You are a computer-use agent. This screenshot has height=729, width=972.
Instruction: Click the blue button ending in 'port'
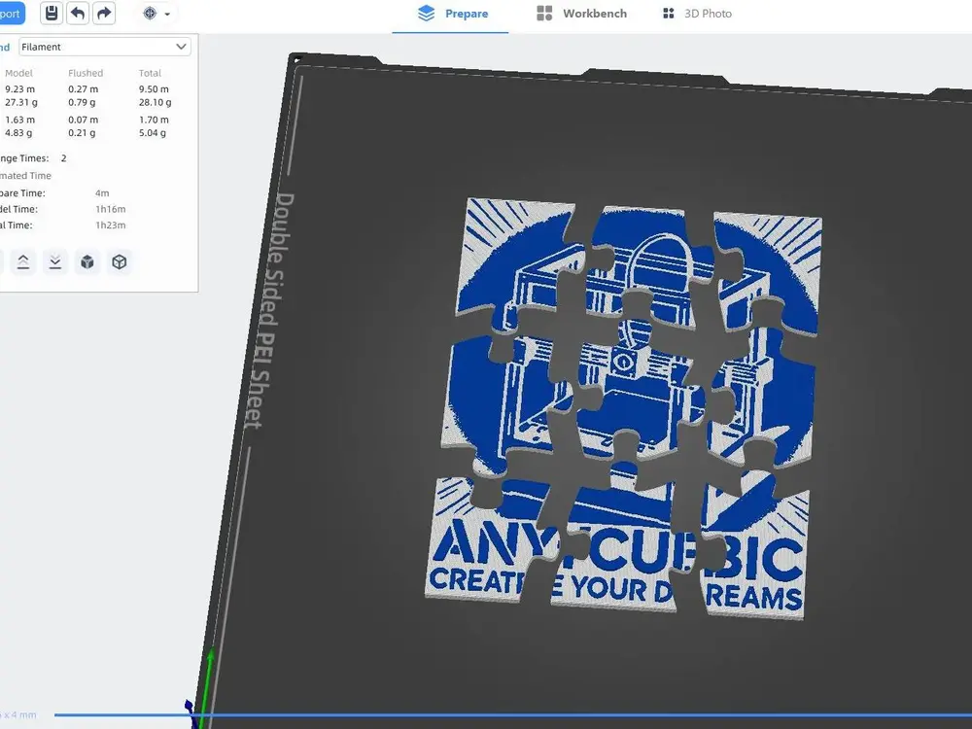click(11, 13)
